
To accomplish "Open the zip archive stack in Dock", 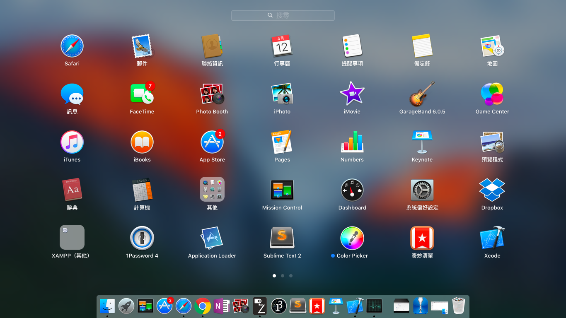I will [x=421, y=306].
